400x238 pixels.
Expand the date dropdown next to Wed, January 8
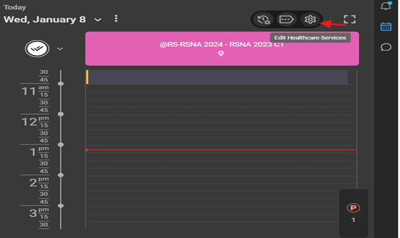click(98, 19)
